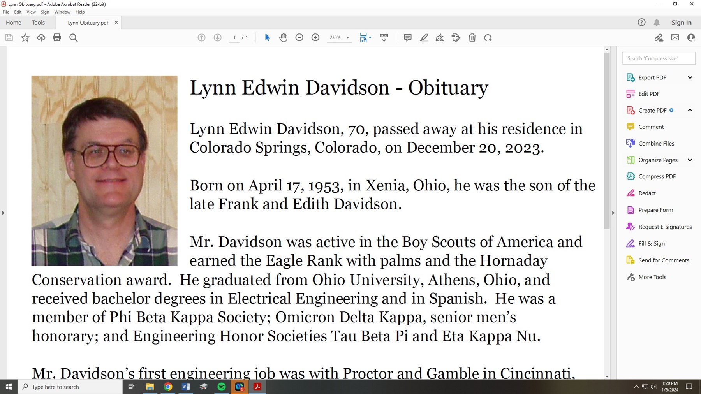The width and height of the screenshot is (701, 394).
Task: Search within the document
Action: pyautogui.click(x=74, y=37)
